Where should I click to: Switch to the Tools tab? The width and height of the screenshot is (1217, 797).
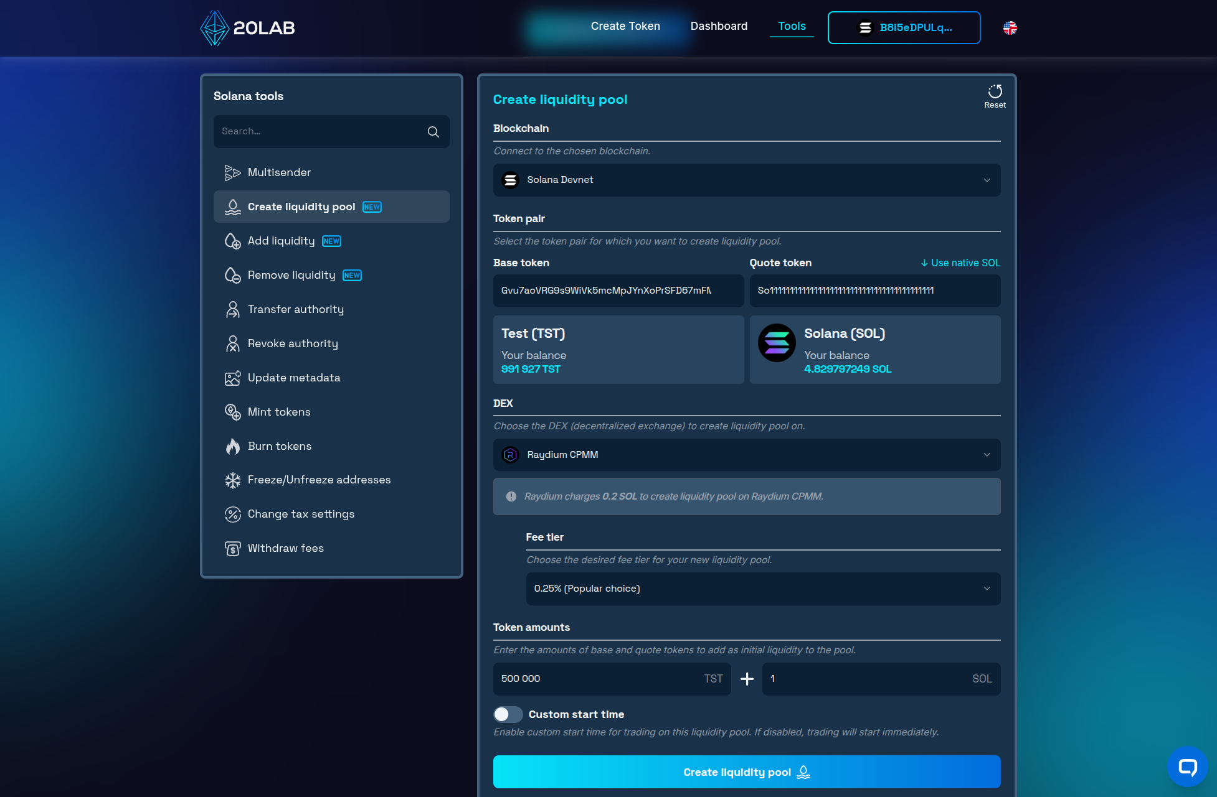point(792,26)
